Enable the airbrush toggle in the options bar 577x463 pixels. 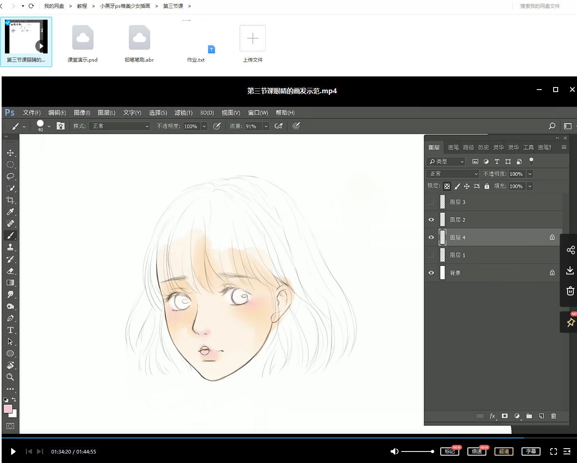pos(279,126)
